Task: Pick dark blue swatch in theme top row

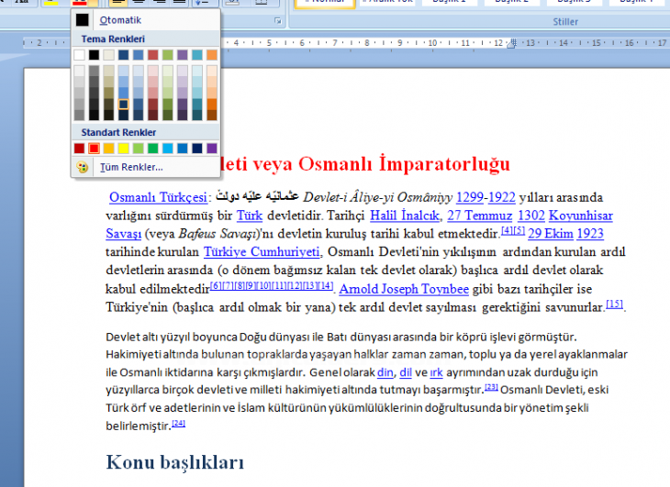Action: tap(124, 55)
